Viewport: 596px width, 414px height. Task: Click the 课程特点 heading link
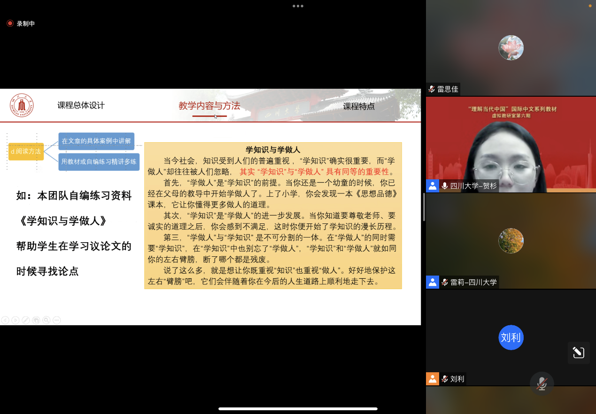click(x=359, y=106)
